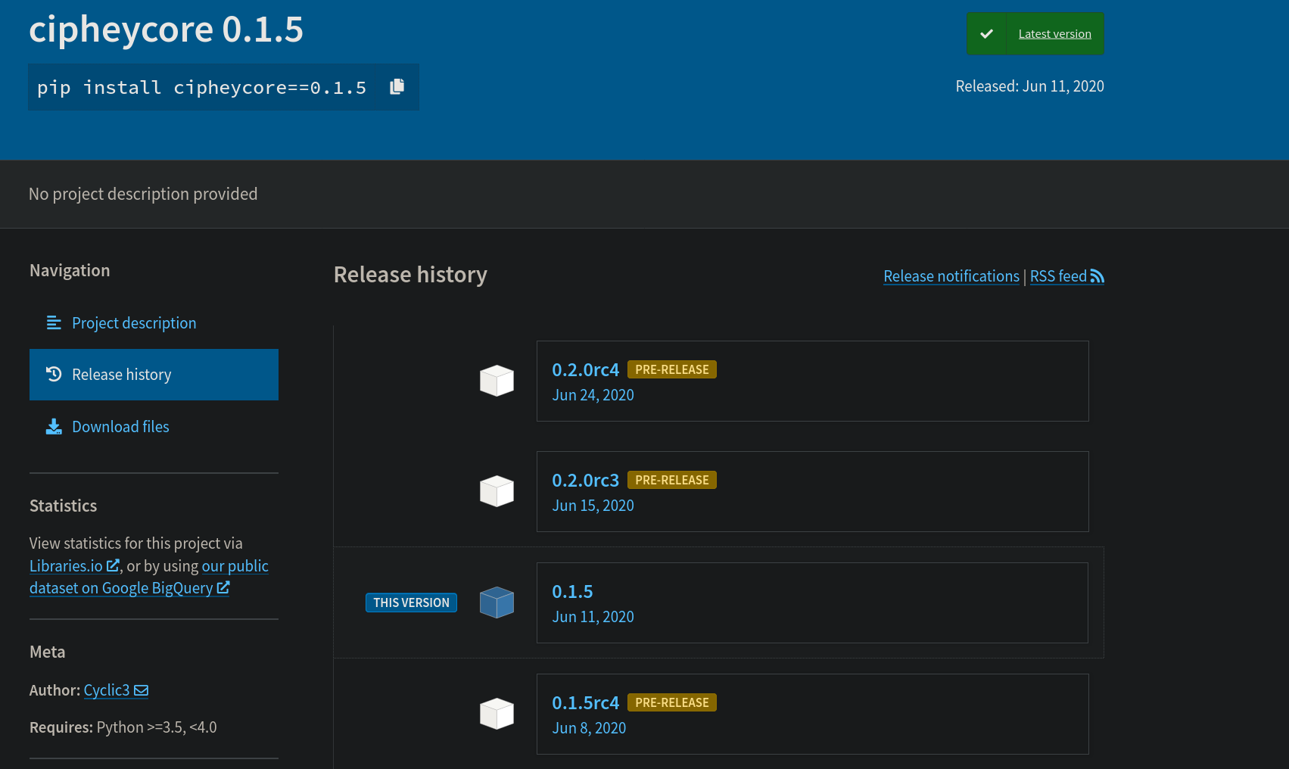Click the PRE-RELEASE label beside 0.1.5rc4
This screenshot has height=769, width=1289.
(x=671, y=702)
